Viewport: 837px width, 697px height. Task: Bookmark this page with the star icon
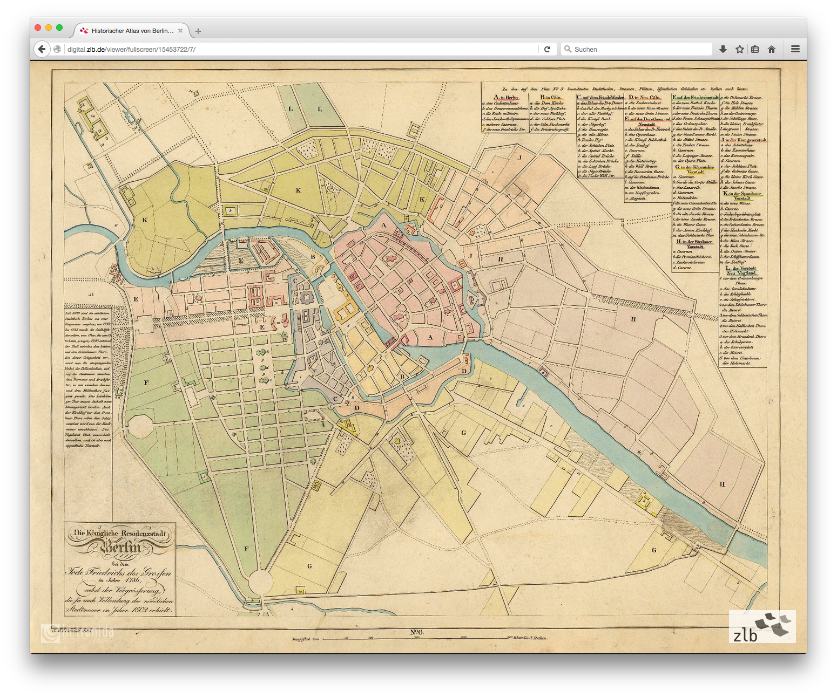click(740, 49)
